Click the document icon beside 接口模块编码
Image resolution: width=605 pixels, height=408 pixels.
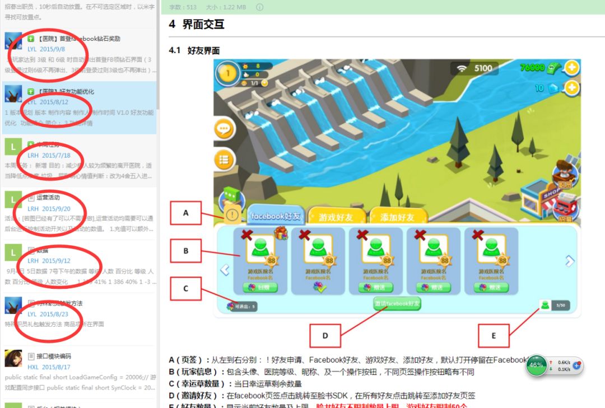31,356
